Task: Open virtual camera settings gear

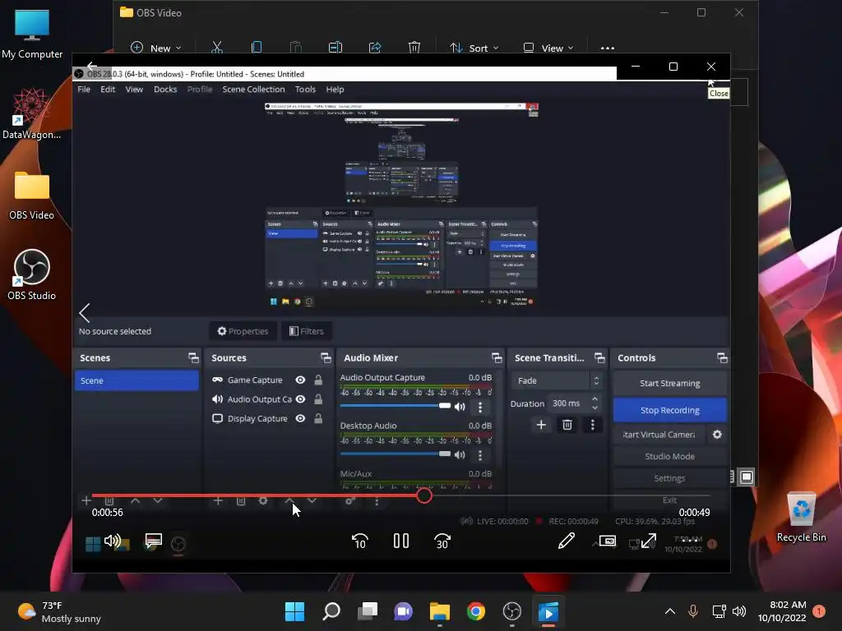Action: click(717, 435)
